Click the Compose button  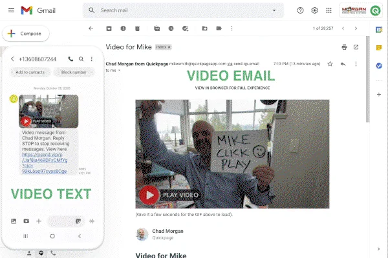coord(23,34)
